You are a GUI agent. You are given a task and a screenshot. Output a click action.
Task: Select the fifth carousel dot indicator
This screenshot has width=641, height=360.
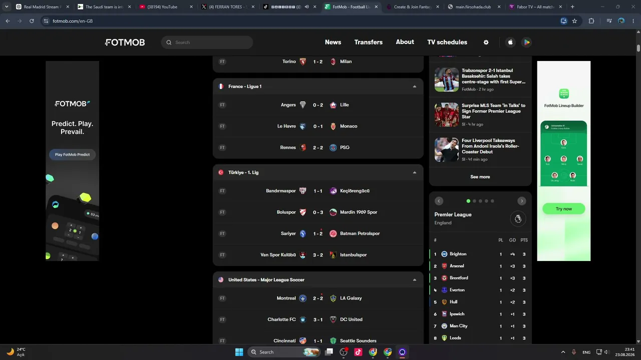pos(492,201)
